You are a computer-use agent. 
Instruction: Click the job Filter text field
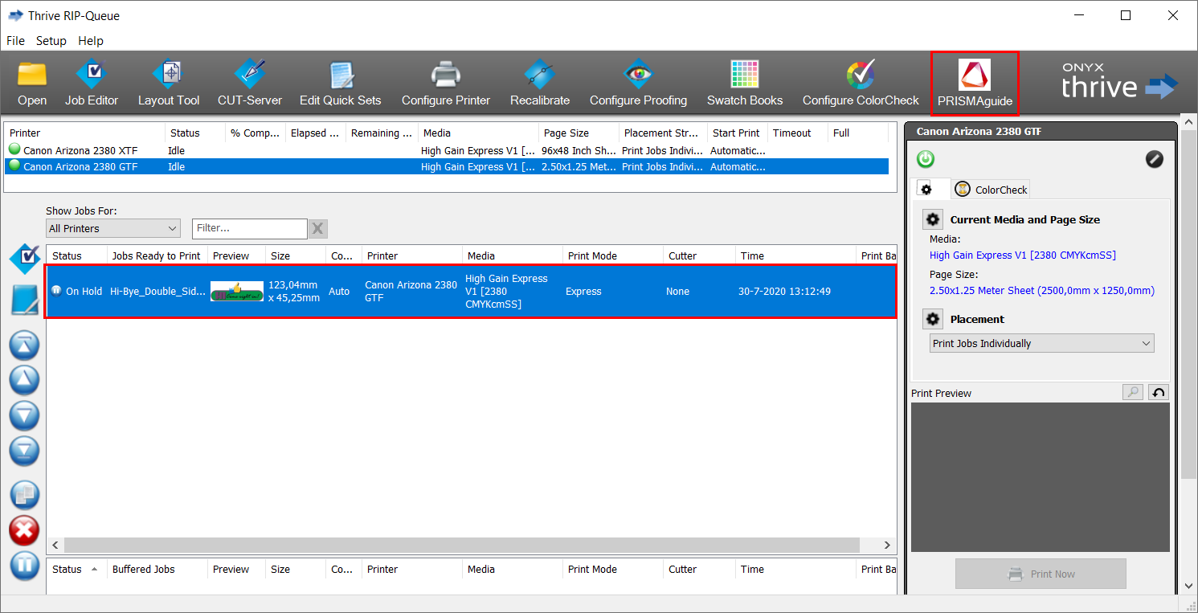tap(249, 229)
